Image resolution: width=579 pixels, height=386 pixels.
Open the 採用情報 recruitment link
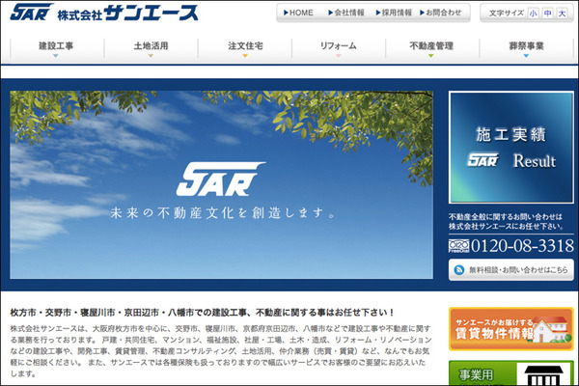coord(392,14)
